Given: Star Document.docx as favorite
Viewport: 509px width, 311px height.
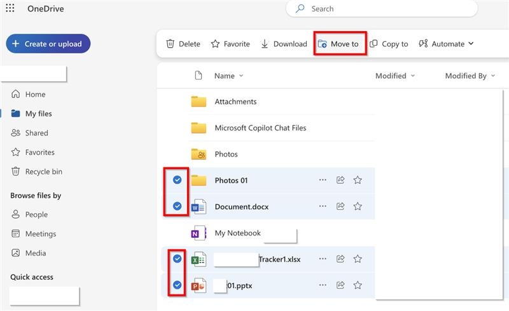Looking at the screenshot, I should tap(358, 206).
